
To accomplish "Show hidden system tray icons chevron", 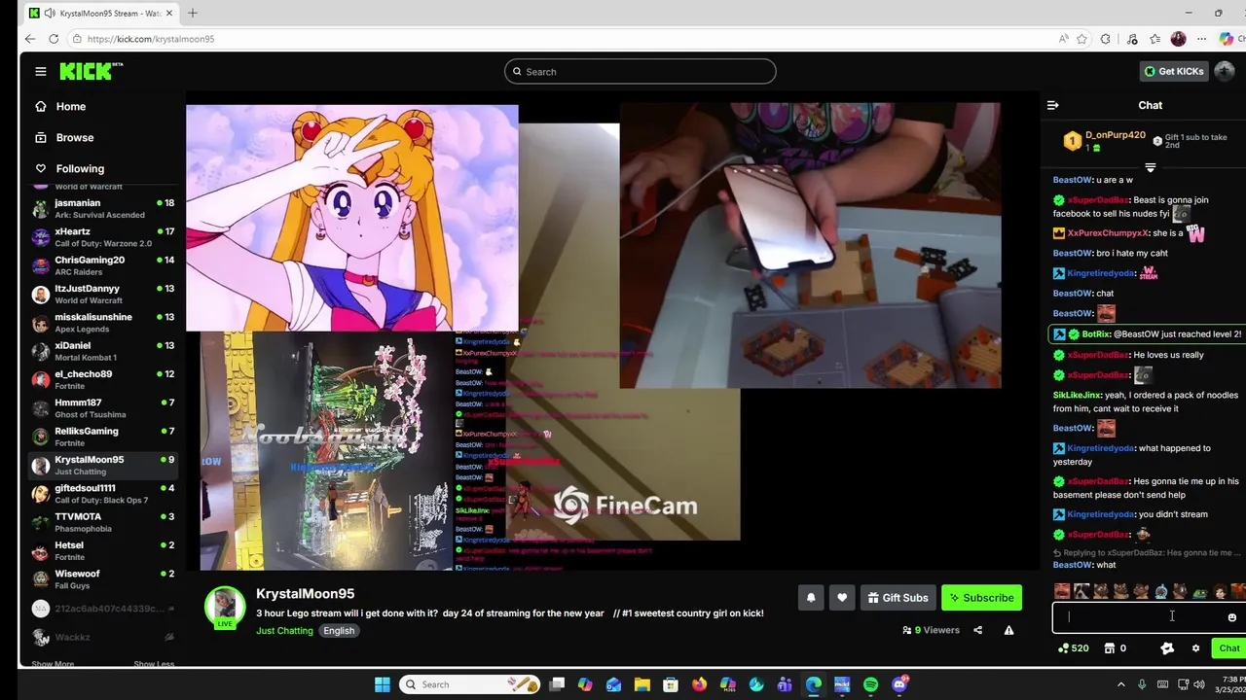I will pos(1120,684).
